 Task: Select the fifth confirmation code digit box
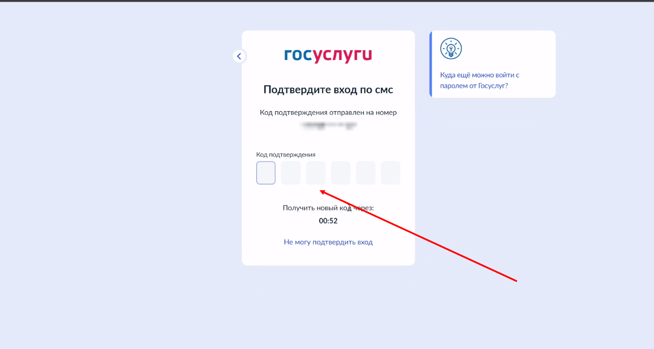coord(366,173)
